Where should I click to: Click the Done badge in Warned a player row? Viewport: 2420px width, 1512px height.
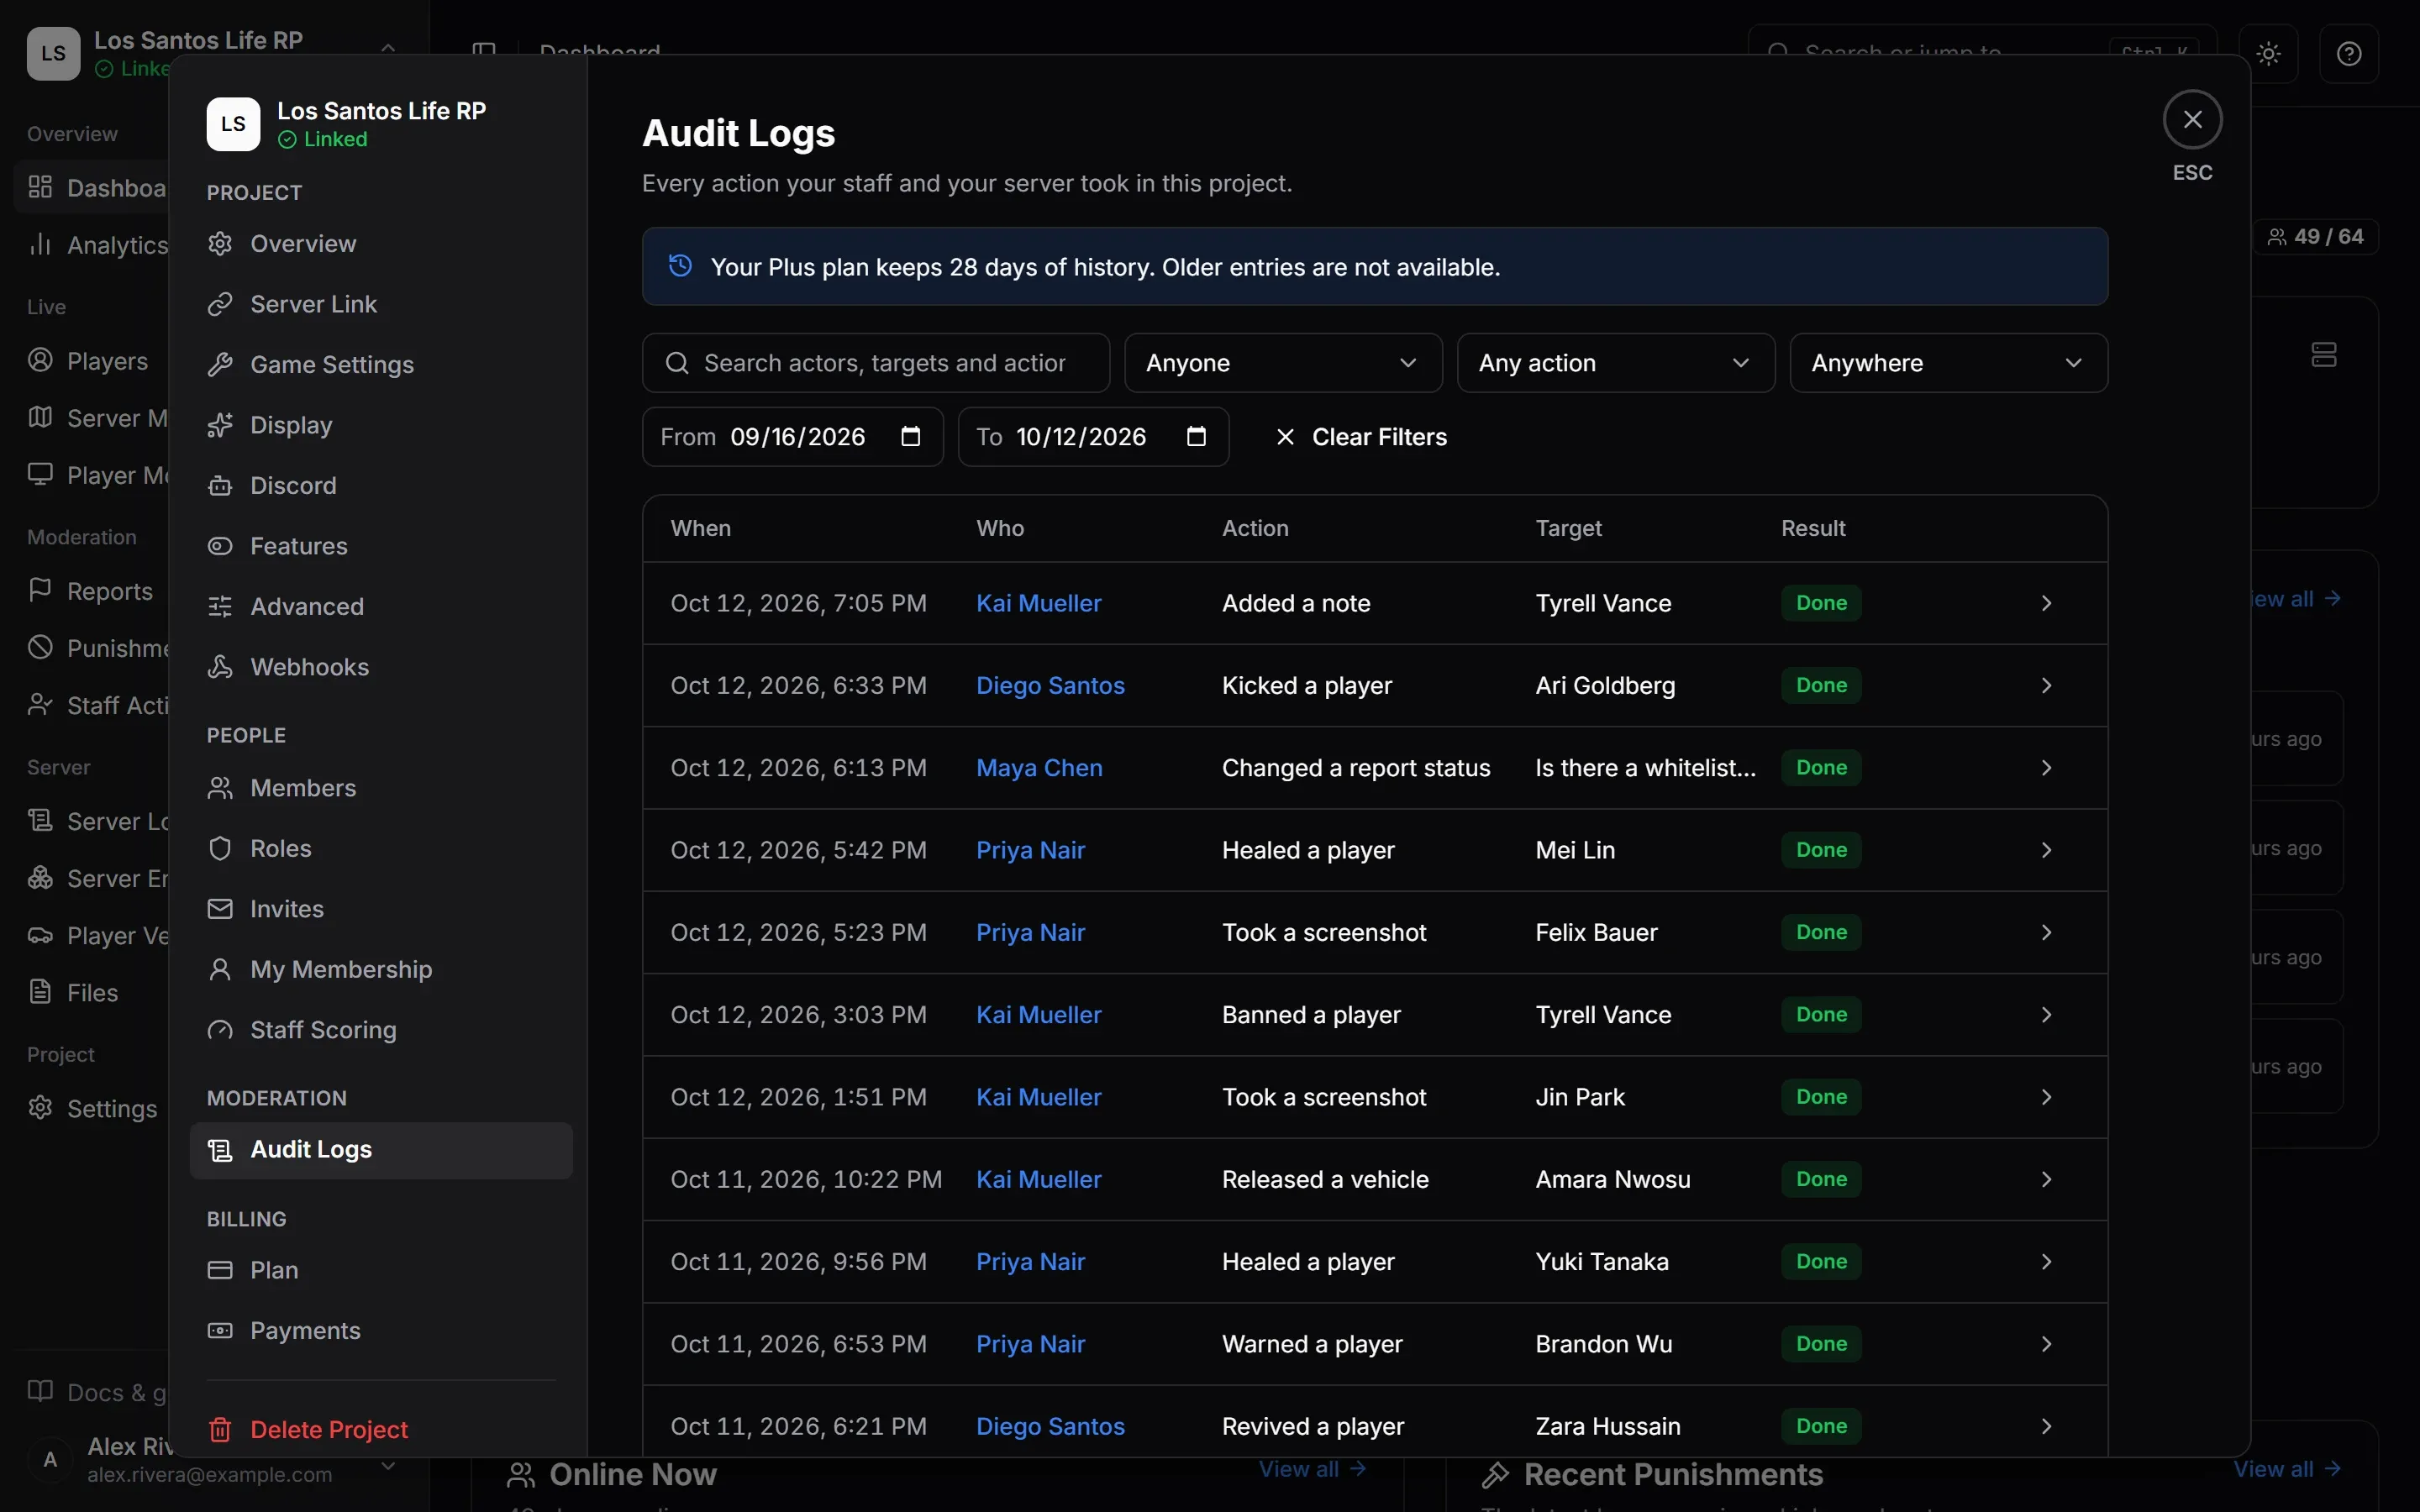[x=1821, y=1344]
